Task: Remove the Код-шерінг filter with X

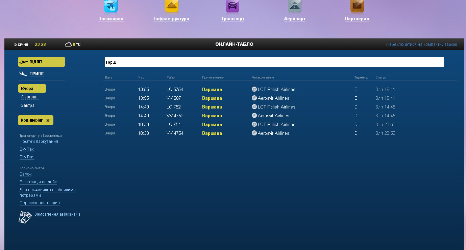Action: click(x=48, y=120)
